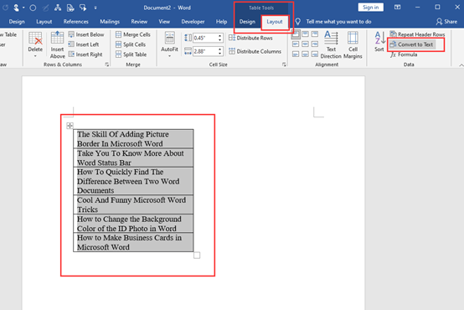Click the cell 'How to Make Business Cards in Microsoft Word'
This screenshot has width=464, height=310.
pyautogui.click(x=133, y=242)
